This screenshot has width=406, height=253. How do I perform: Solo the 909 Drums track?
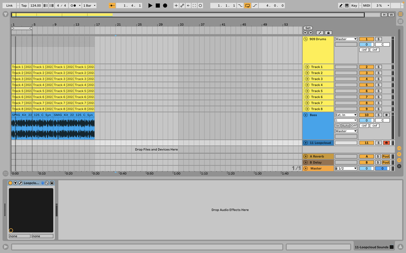pos(378,39)
